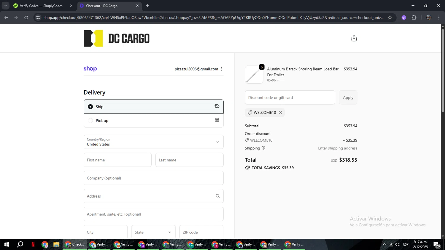Open browser extensions puzzle icon
This screenshot has width=445, height=250.
point(414,17)
